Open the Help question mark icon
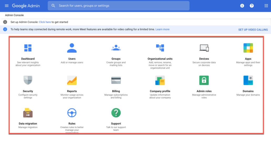The image size is (271, 141). click(x=252, y=6)
